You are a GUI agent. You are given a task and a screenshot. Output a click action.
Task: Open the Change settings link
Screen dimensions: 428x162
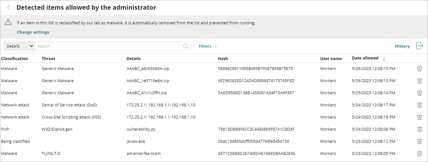click(x=33, y=32)
